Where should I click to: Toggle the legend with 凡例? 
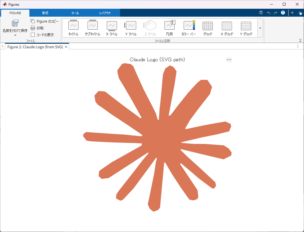coord(169,28)
